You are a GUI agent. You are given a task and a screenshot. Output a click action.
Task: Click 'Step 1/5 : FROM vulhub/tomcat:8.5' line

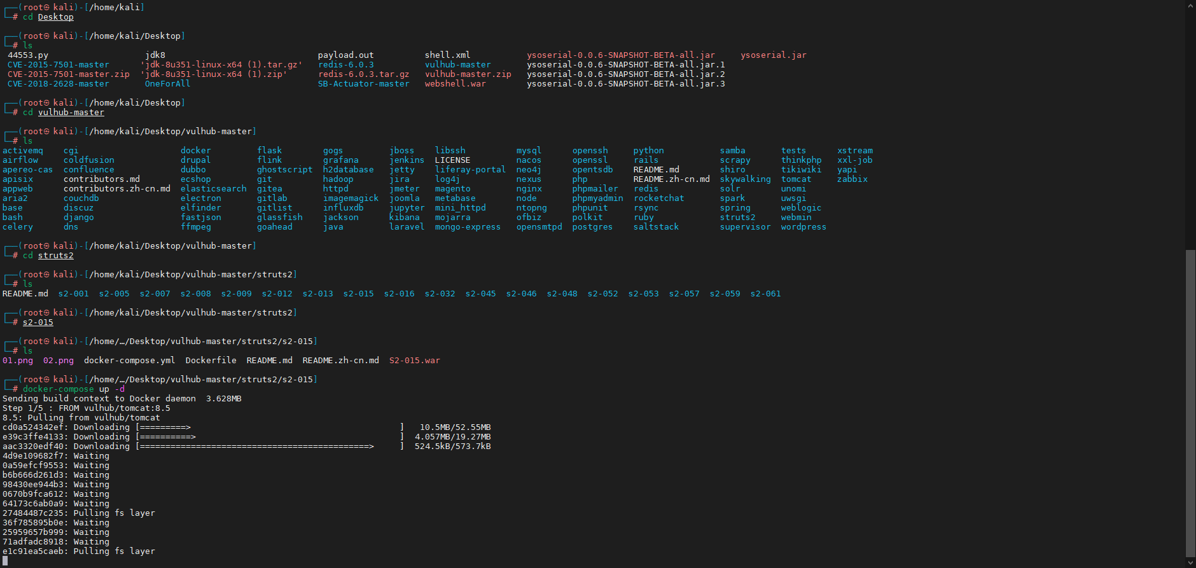click(x=87, y=408)
